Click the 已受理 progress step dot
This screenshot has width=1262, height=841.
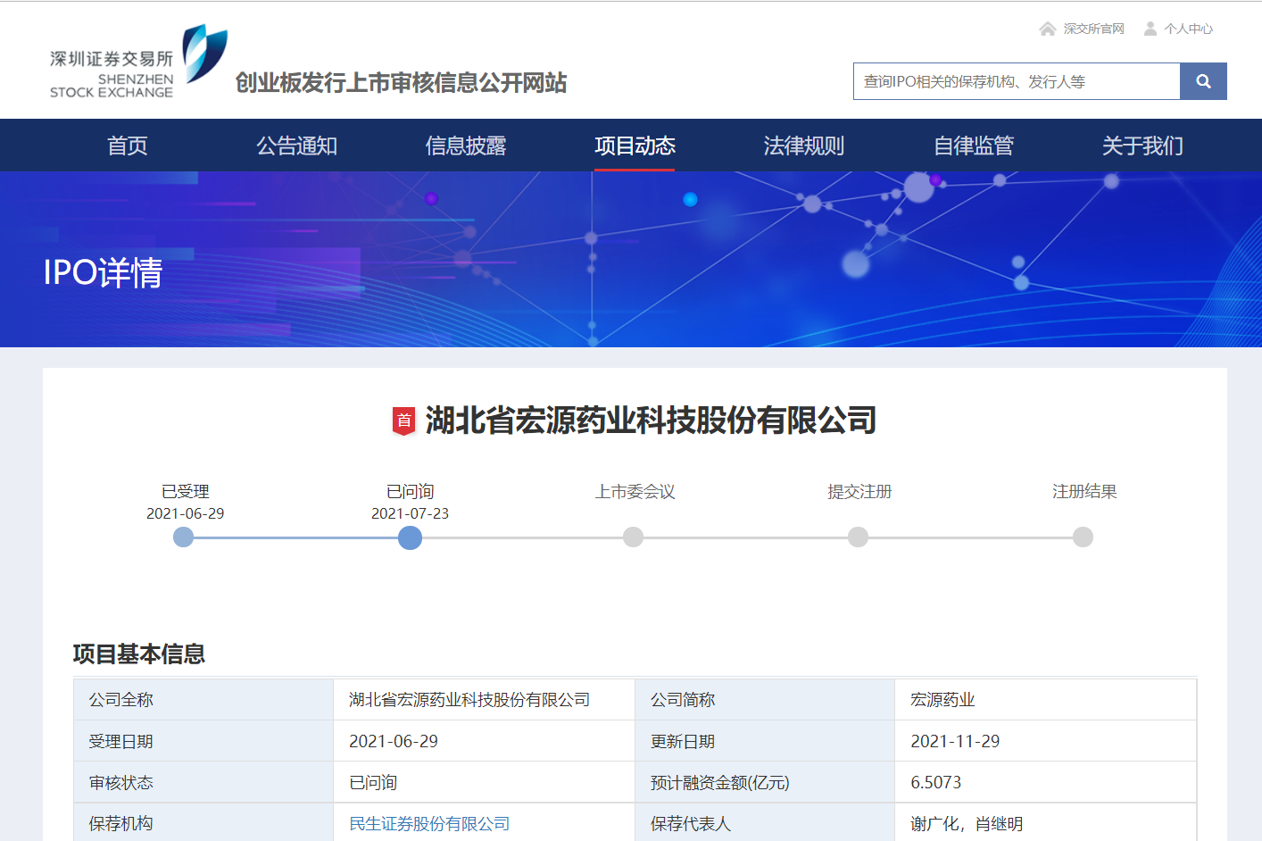(x=183, y=537)
